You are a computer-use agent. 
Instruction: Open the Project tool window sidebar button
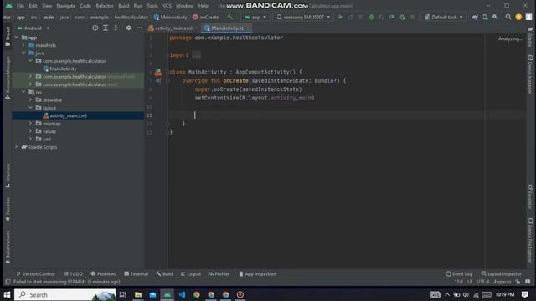pyautogui.click(x=8, y=36)
